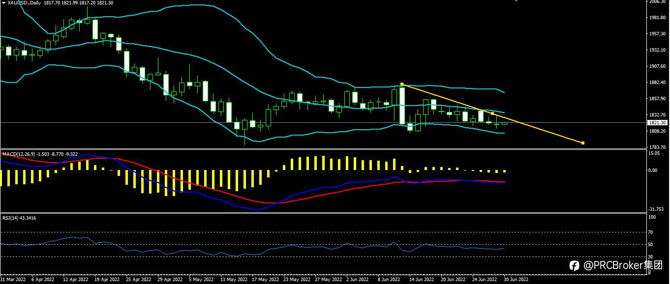The width and height of the screenshot is (670, 284).
Task: Click the trendline middle anchor point
Action: tap(492, 114)
